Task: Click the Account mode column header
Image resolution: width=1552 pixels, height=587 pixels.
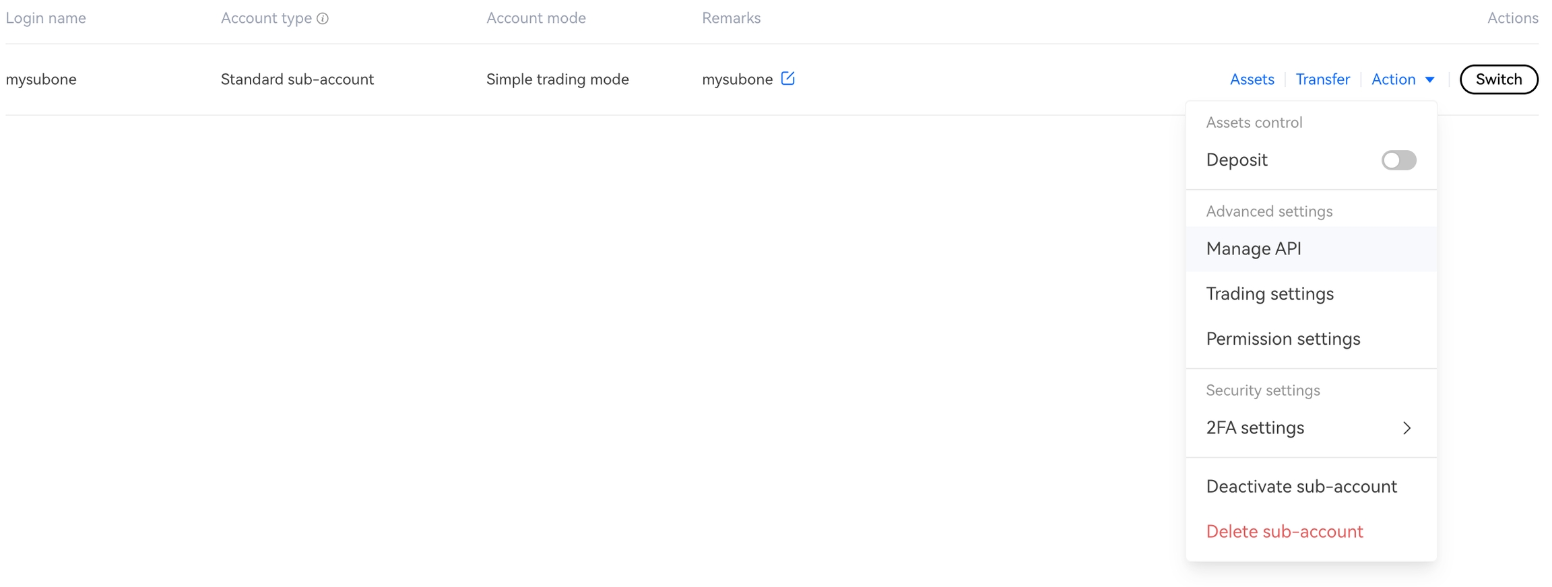Action: click(536, 18)
